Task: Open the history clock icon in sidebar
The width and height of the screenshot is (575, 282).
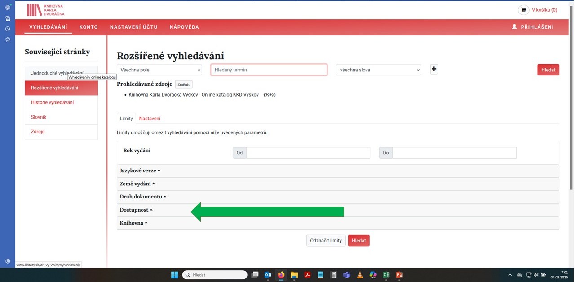Action: click(x=8, y=29)
